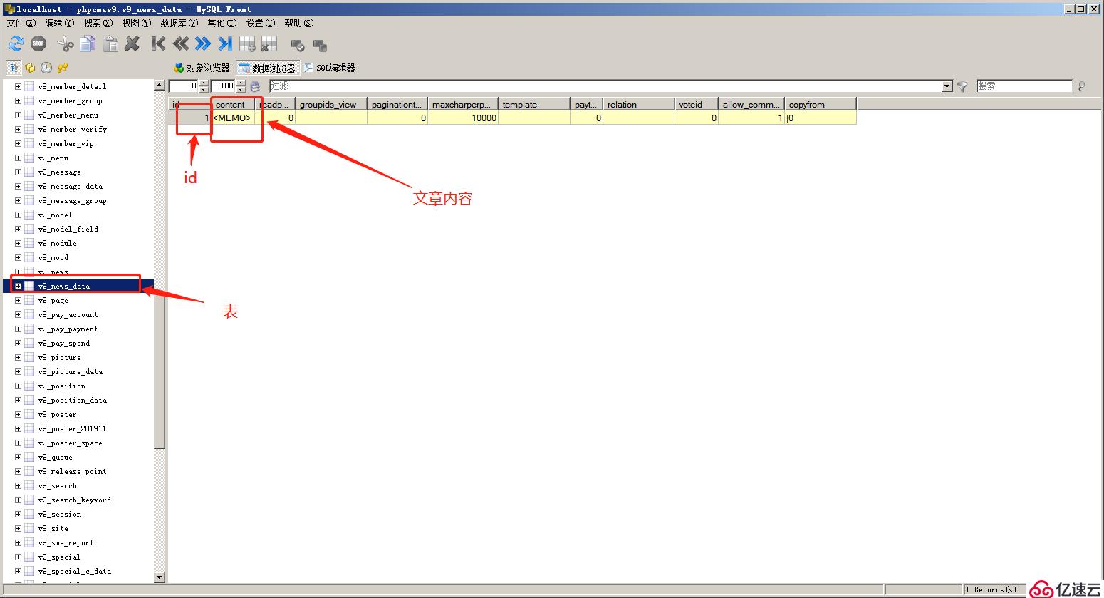Jump to the last record

[225, 44]
